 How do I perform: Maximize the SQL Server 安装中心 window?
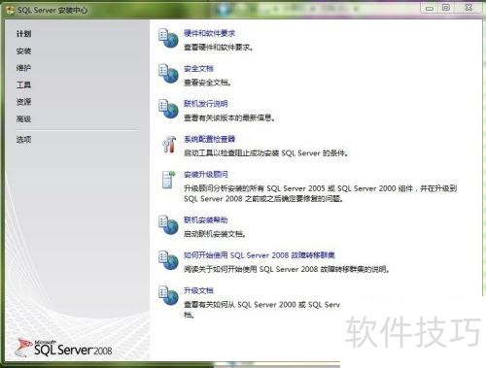[446, 8]
